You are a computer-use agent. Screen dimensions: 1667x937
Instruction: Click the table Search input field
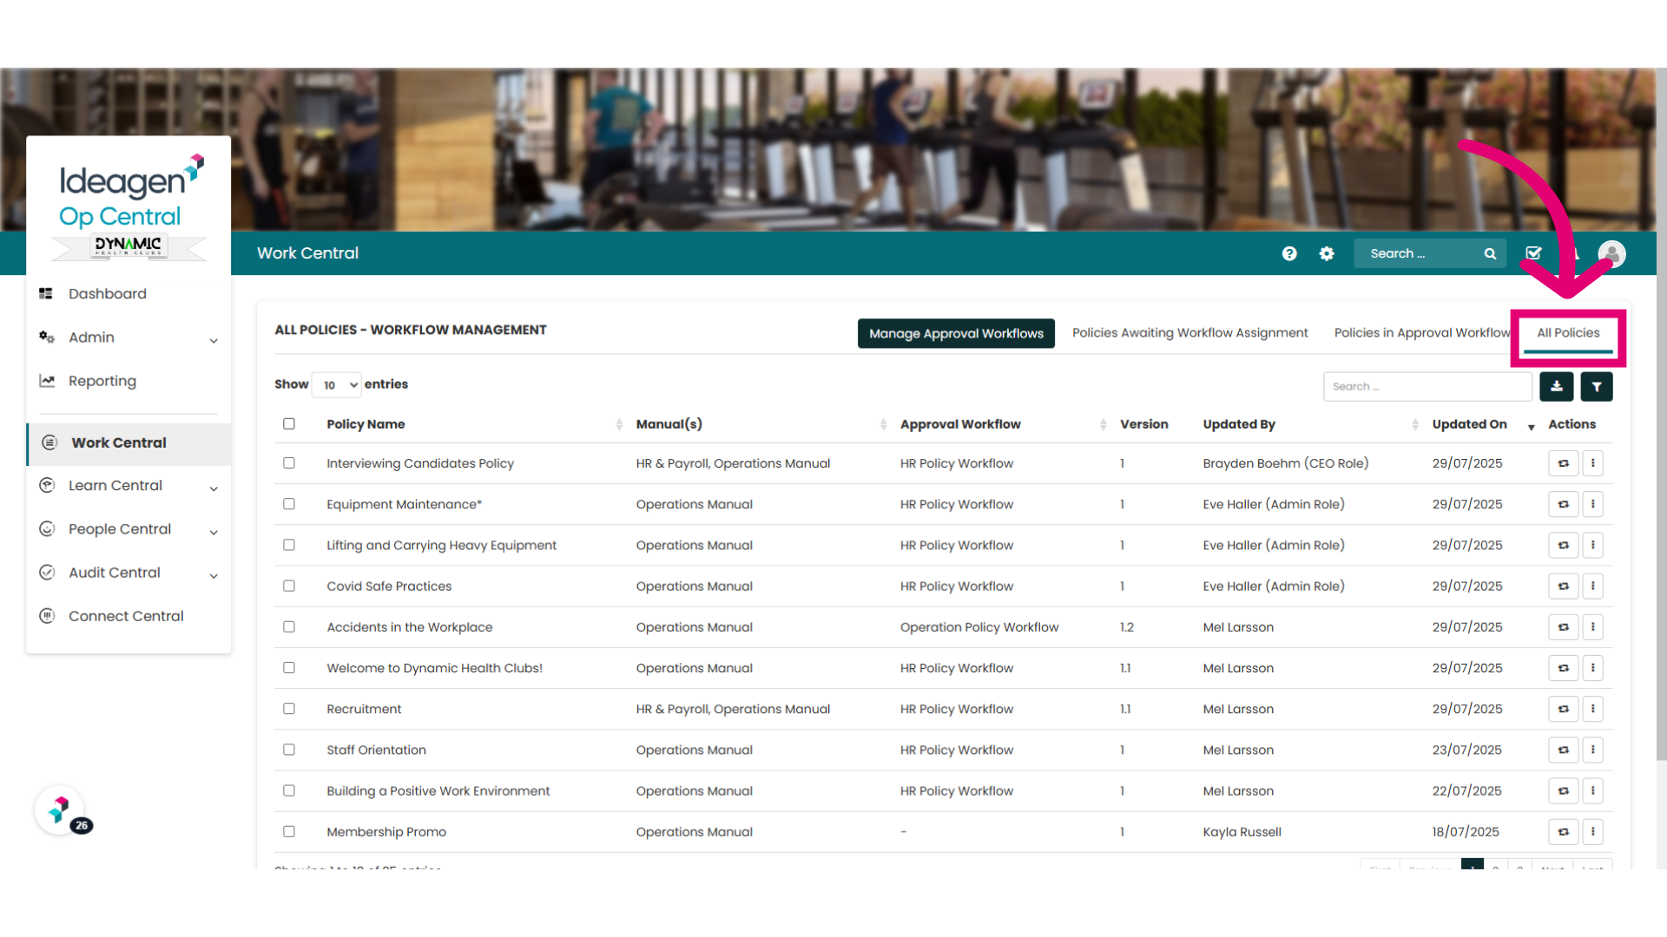[x=1427, y=387]
